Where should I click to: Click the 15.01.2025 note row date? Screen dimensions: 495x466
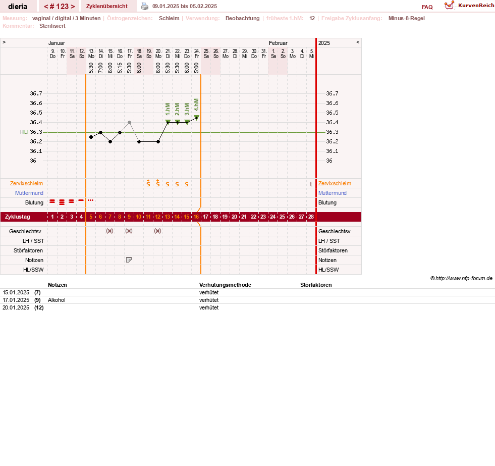[16, 292]
